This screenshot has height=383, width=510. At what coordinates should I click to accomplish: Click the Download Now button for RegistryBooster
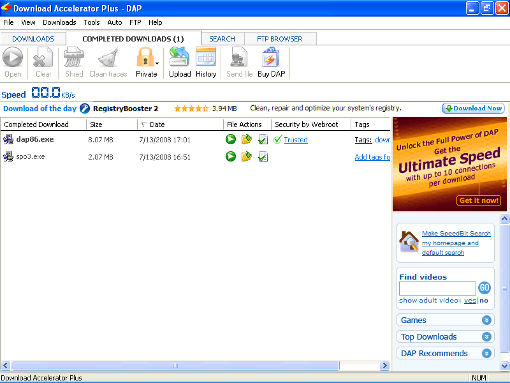tap(473, 108)
